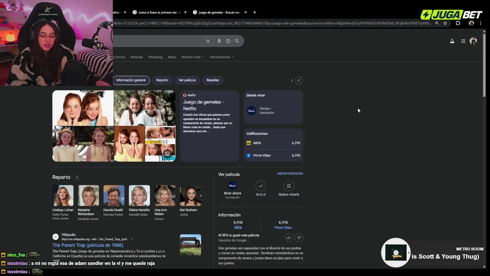The width and height of the screenshot is (490, 276).
Task: Open Kat Graham cast photo
Action: [190, 195]
